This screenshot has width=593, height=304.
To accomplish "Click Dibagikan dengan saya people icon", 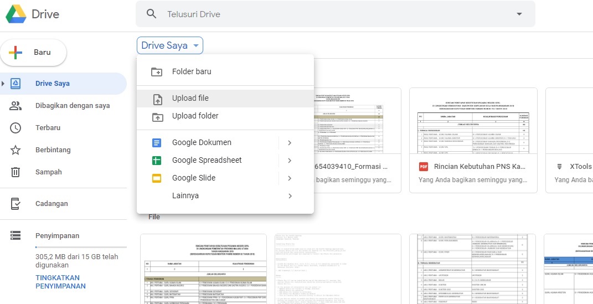I will coord(15,106).
